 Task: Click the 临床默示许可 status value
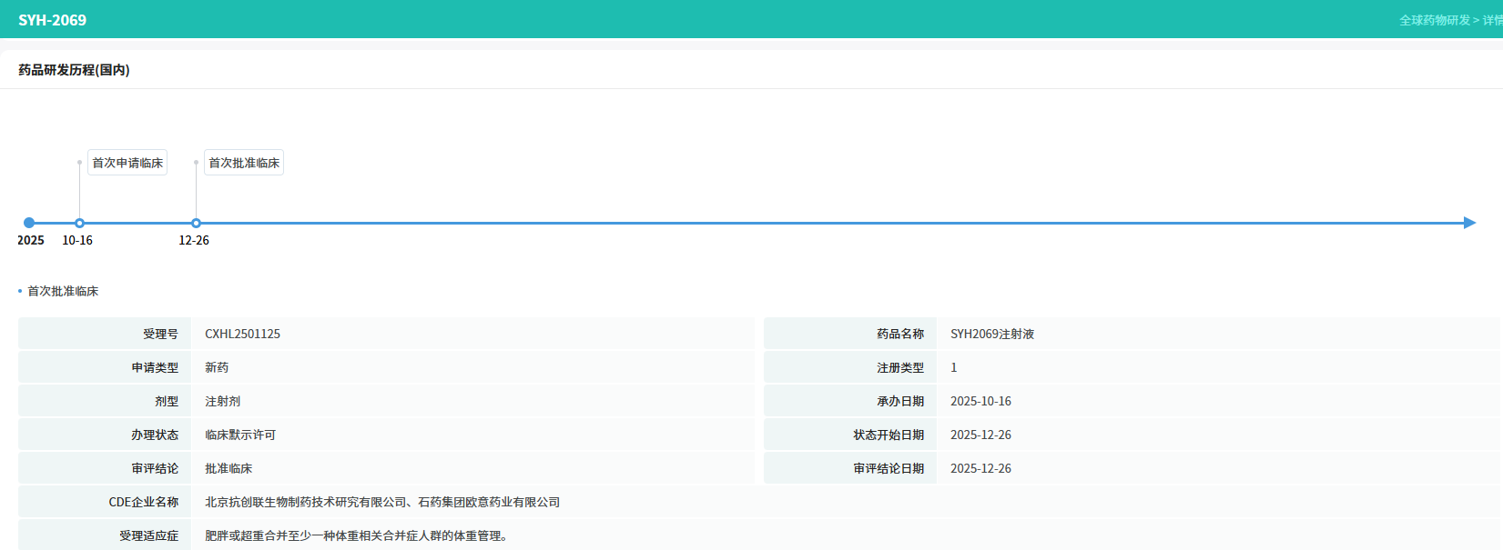[240, 435]
